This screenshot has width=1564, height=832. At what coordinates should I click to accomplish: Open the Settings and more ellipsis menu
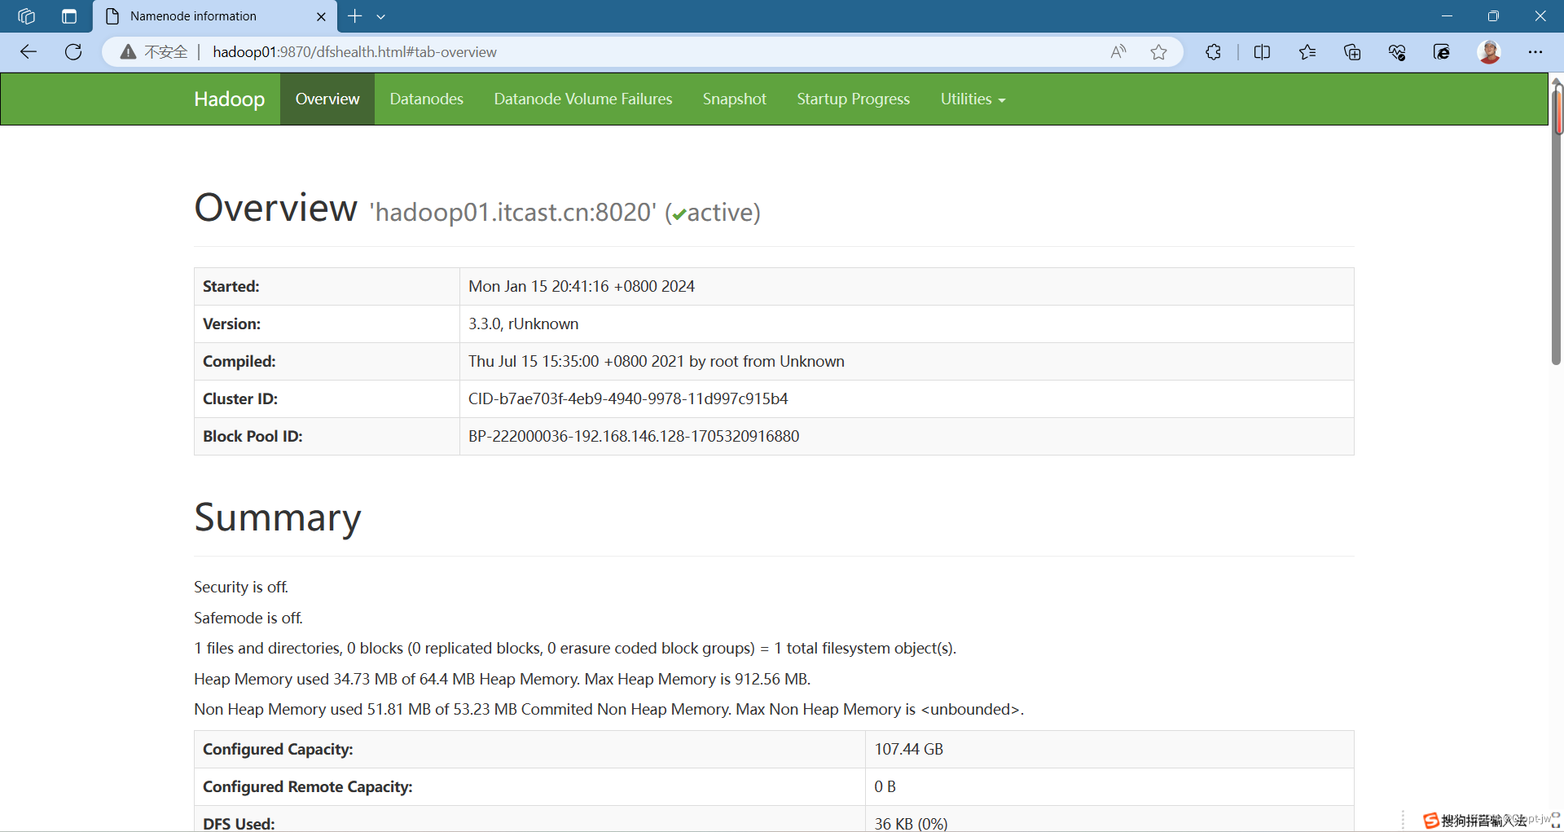(1535, 52)
